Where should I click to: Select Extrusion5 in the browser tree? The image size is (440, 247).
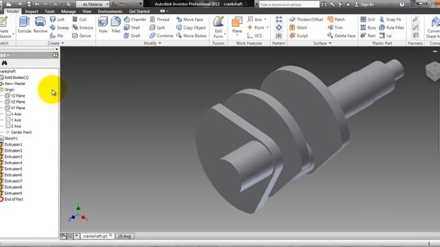13,169
